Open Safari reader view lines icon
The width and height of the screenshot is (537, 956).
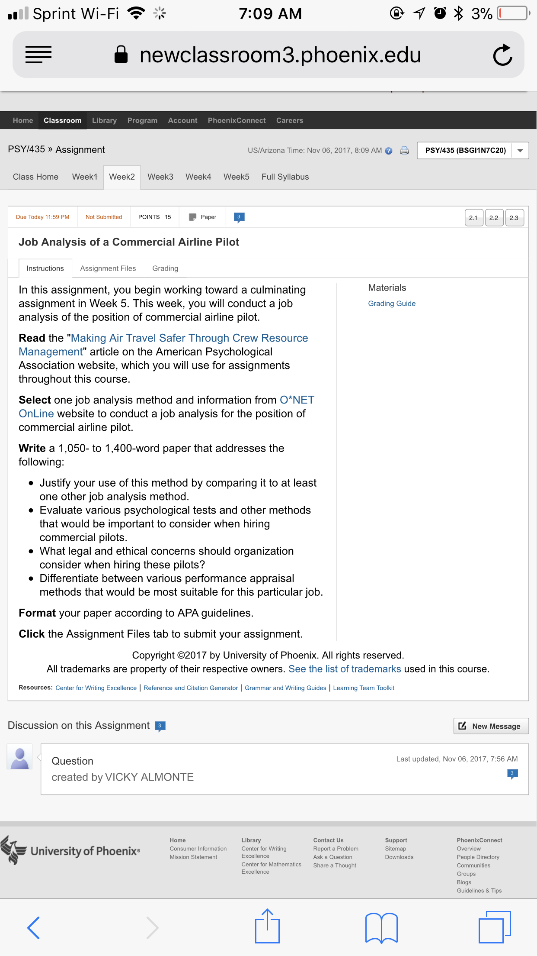click(38, 55)
